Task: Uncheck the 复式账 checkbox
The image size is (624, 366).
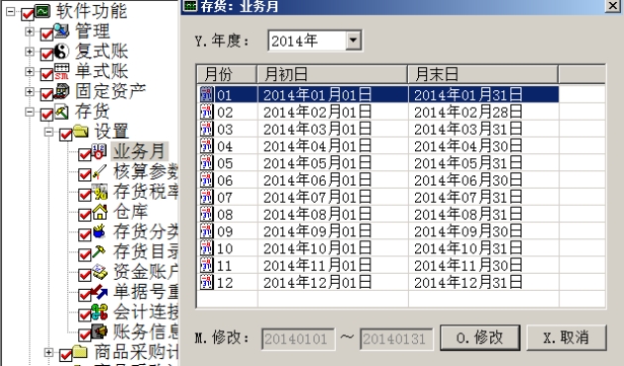Action: coord(47,54)
